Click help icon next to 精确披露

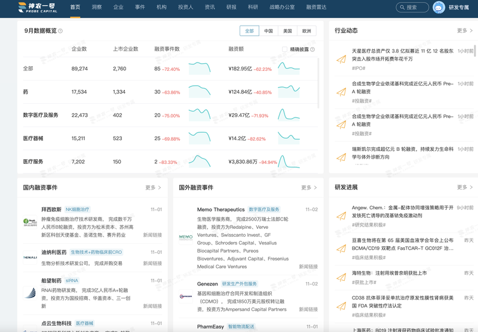312,49
